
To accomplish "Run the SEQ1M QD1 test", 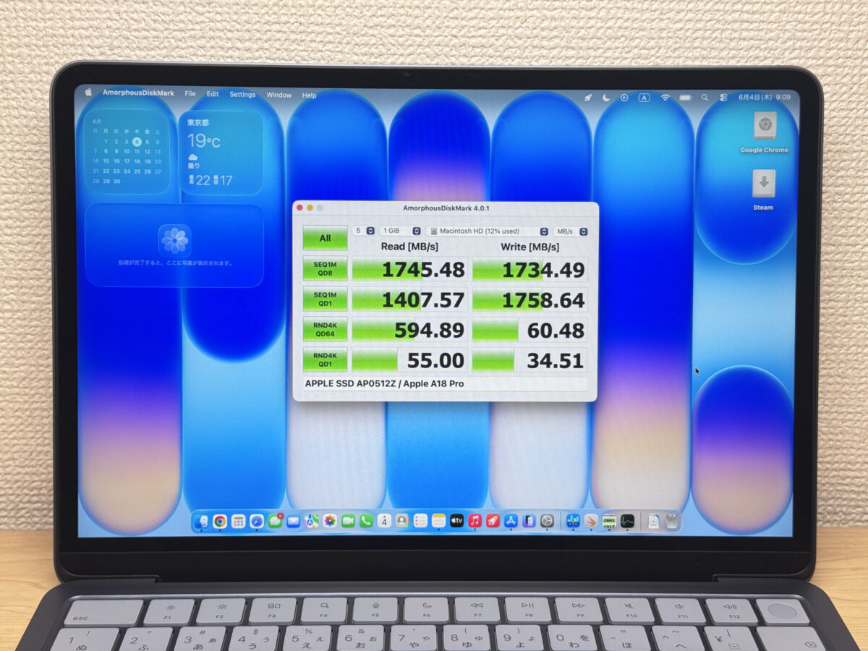I will (x=325, y=299).
